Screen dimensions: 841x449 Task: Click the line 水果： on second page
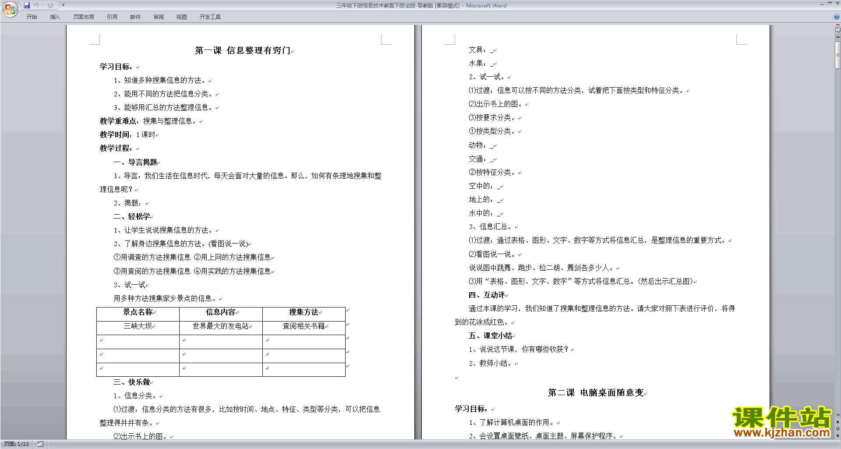point(481,64)
